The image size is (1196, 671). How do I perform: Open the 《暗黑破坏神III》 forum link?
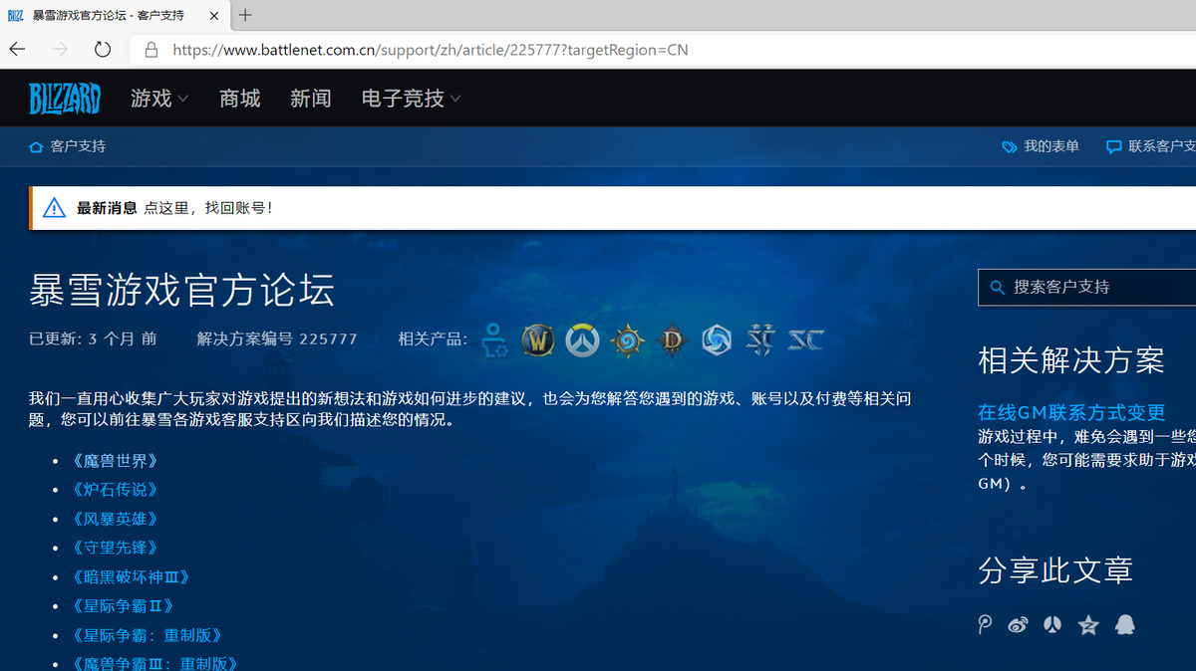pos(131,576)
